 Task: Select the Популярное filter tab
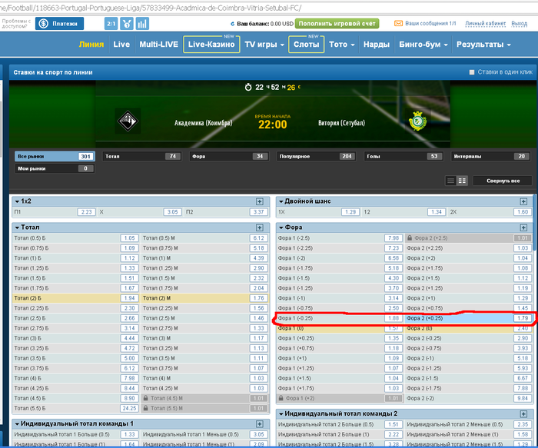pyautogui.click(x=317, y=157)
